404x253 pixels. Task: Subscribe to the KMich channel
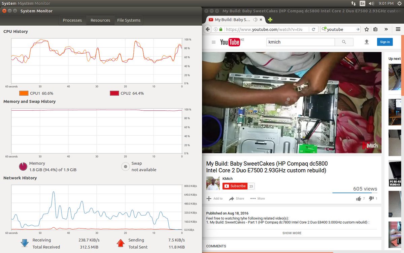coord(235,186)
